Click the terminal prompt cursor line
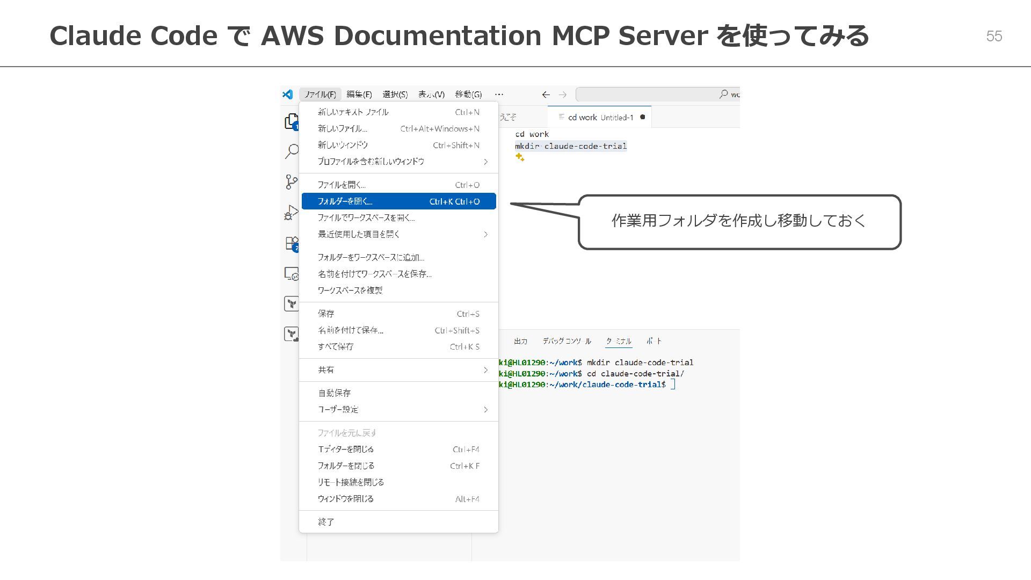 pos(586,385)
